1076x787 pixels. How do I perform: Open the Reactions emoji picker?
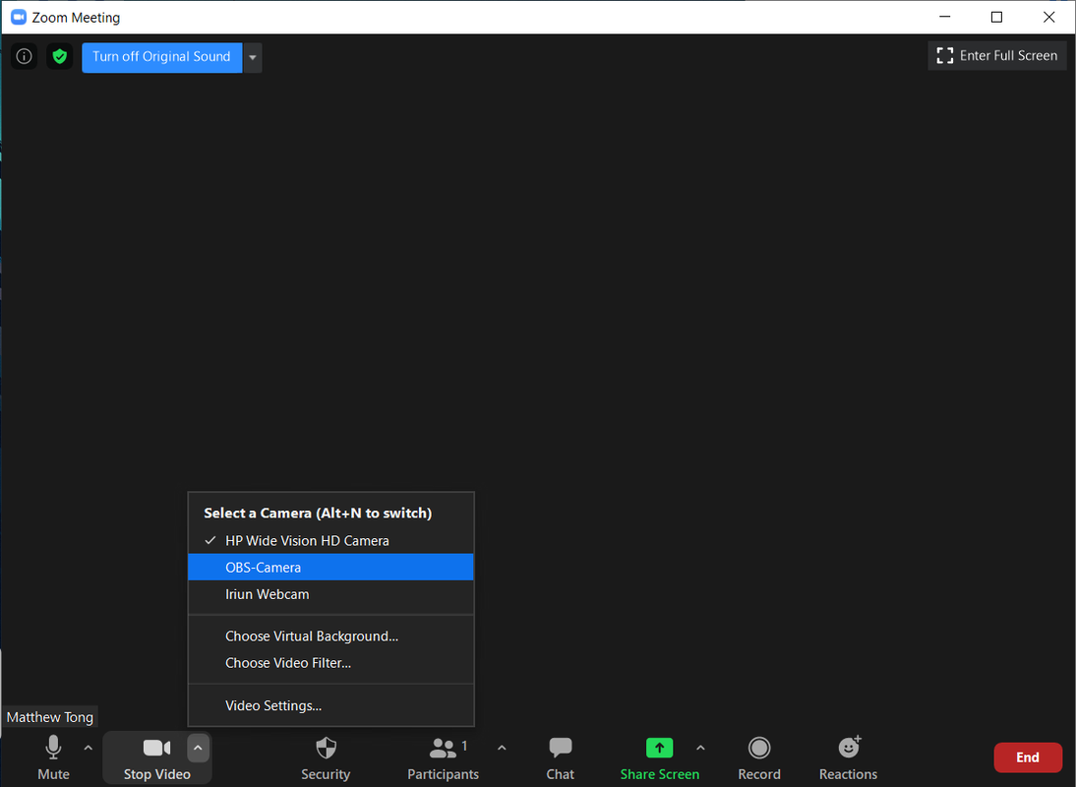[x=848, y=757]
